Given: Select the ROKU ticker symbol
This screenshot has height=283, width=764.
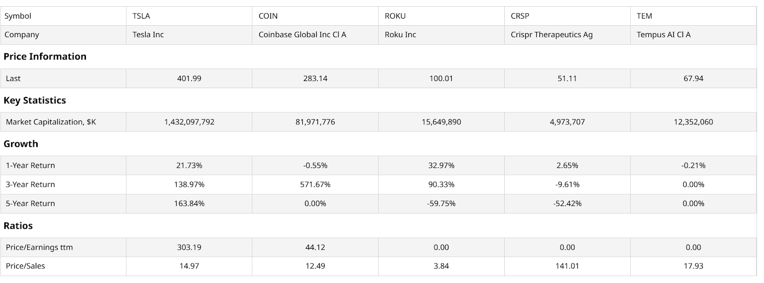Looking at the screenshot, I should click(x=395, y=16).
